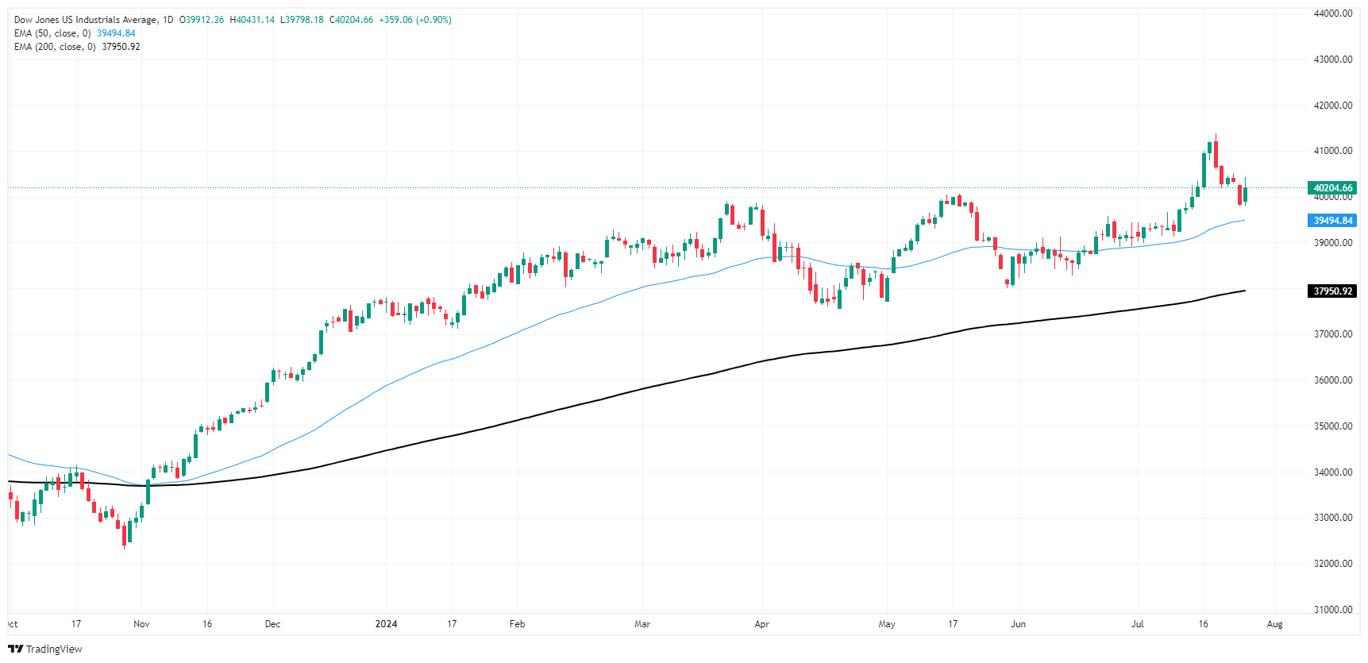Image resolution: width=1368 pixels, height=663 pixels.
Task: Click the 1D interval label in header
Action: pyautogui.click(x=168, y=20)
